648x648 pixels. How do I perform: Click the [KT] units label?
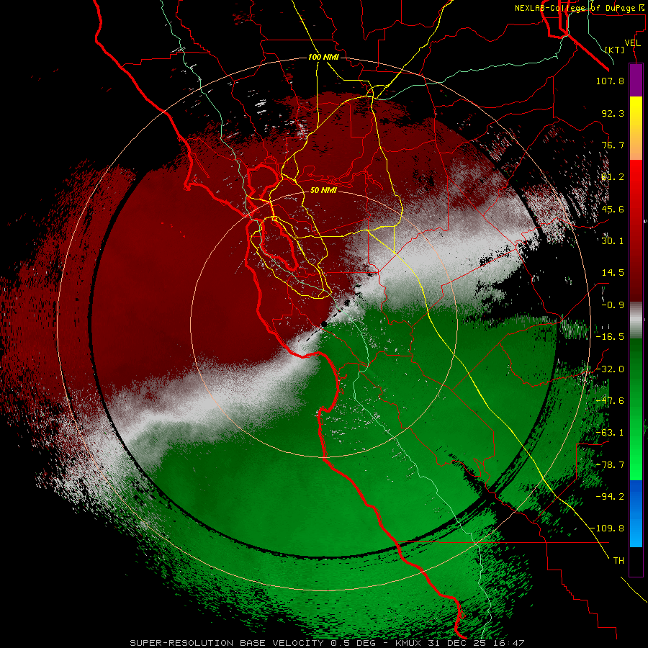[x=614, y=50]
